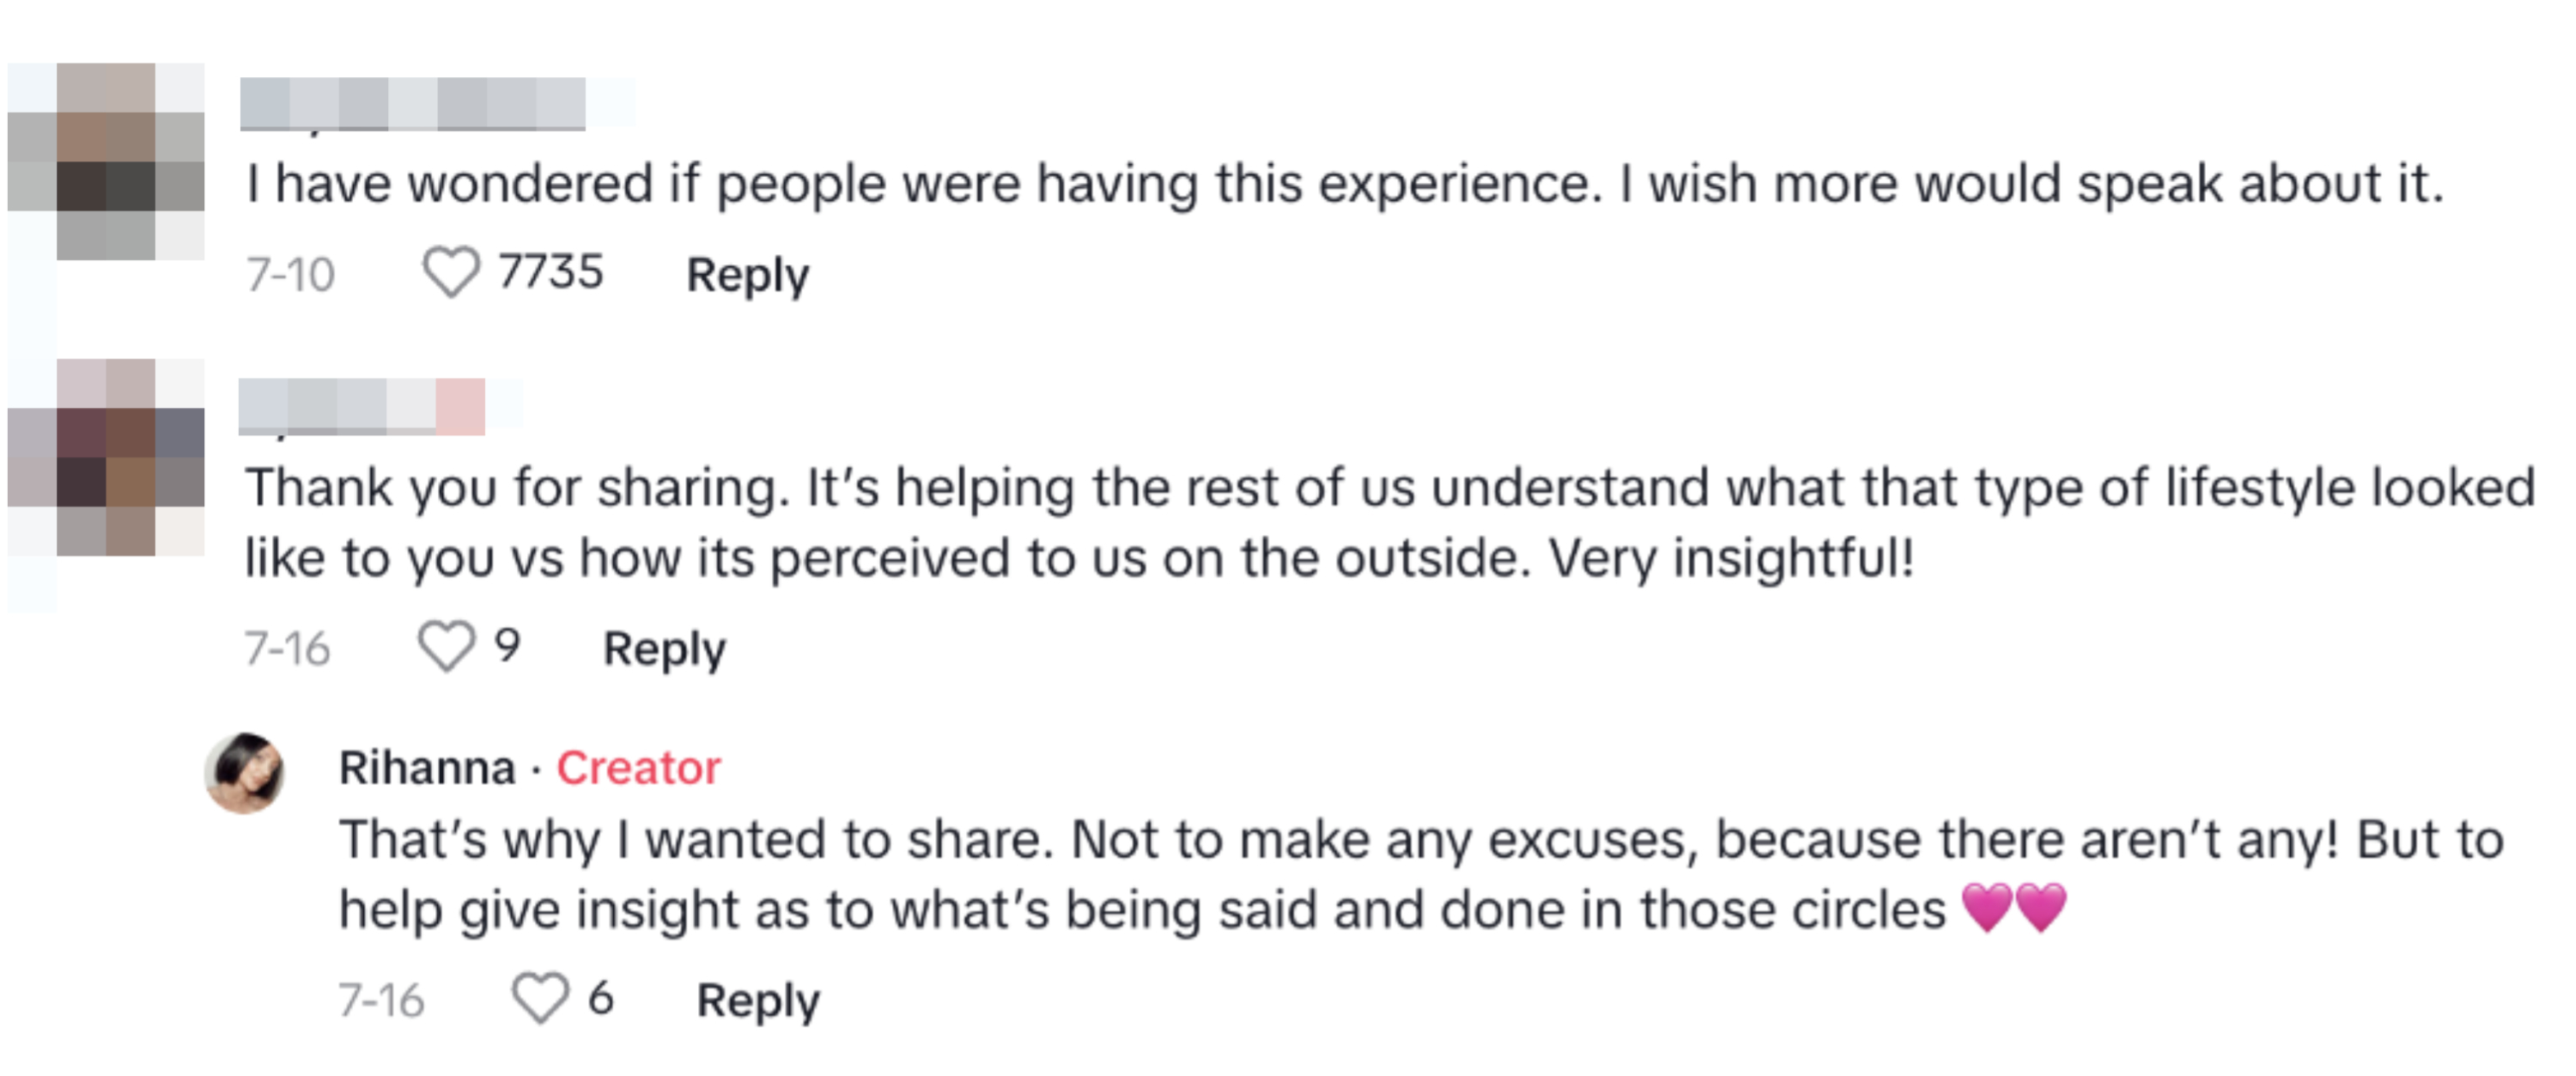Like the comment with 7735 likes
This screenshot has height=1076, width=2576.
(x=451, y=273)
